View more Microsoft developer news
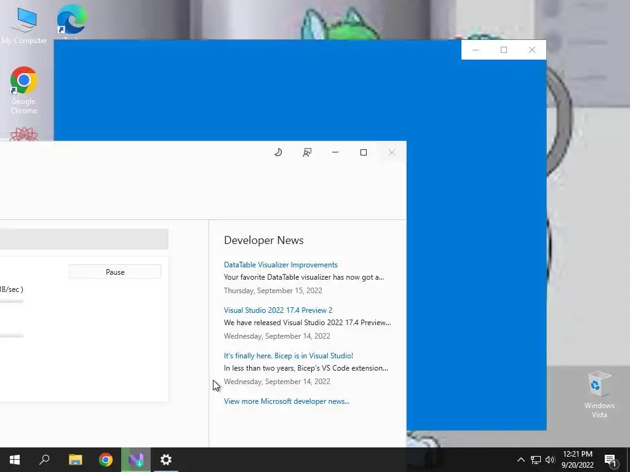 point(287,401)
